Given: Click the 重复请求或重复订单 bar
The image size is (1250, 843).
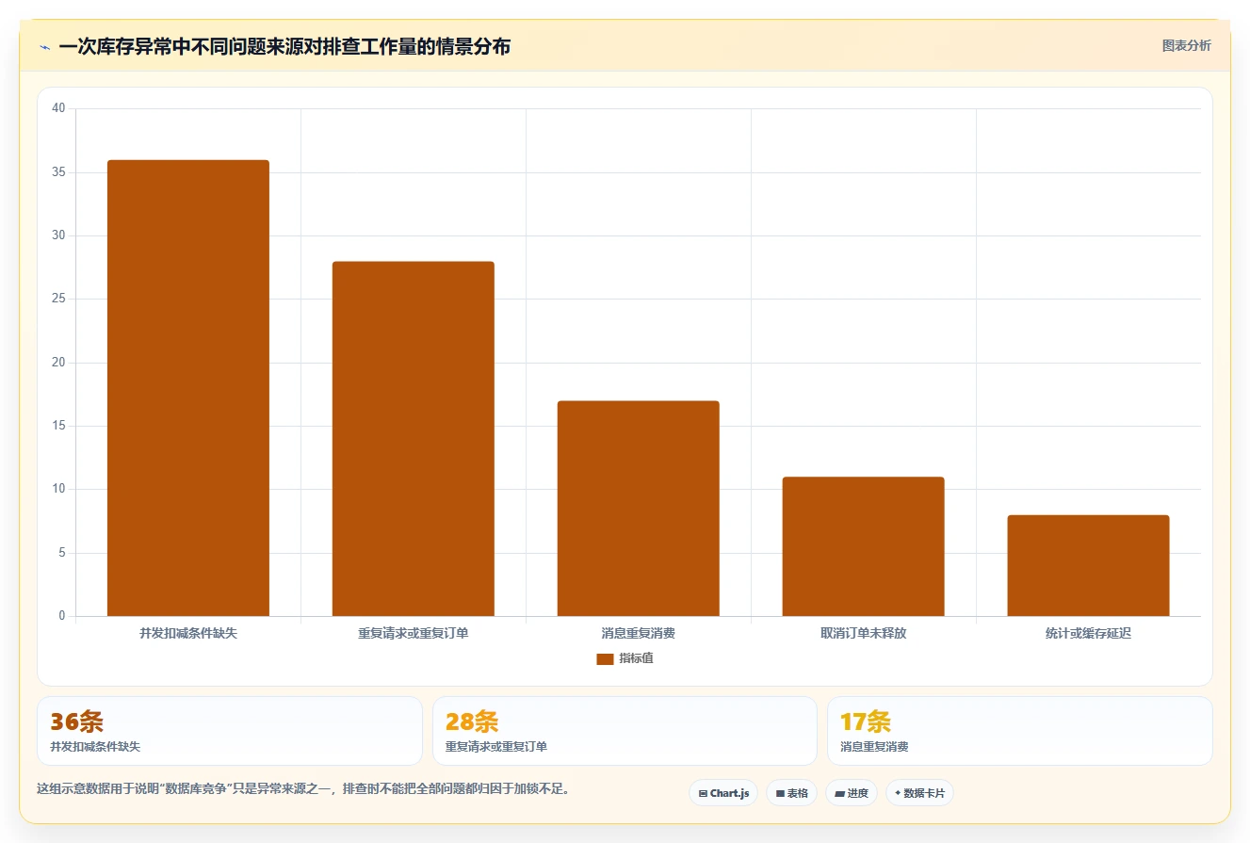Looking at the screenshot, I should click(413, 439).
